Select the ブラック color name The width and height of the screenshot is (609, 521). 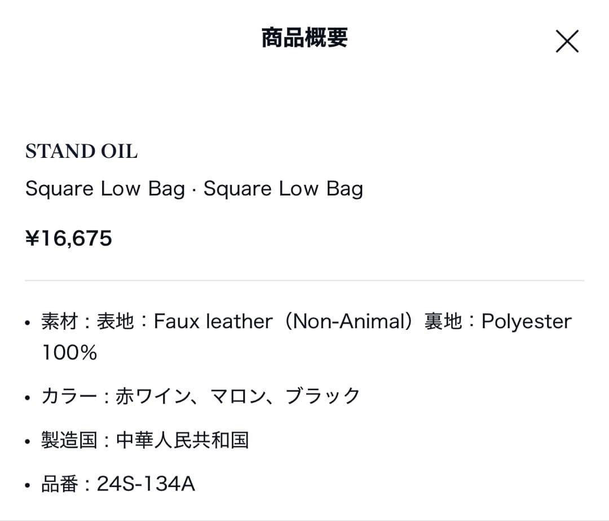coord(324,396)
